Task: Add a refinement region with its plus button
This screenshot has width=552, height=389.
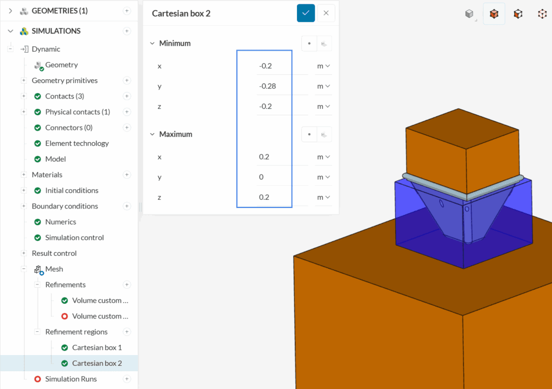Action: (126, 331)
